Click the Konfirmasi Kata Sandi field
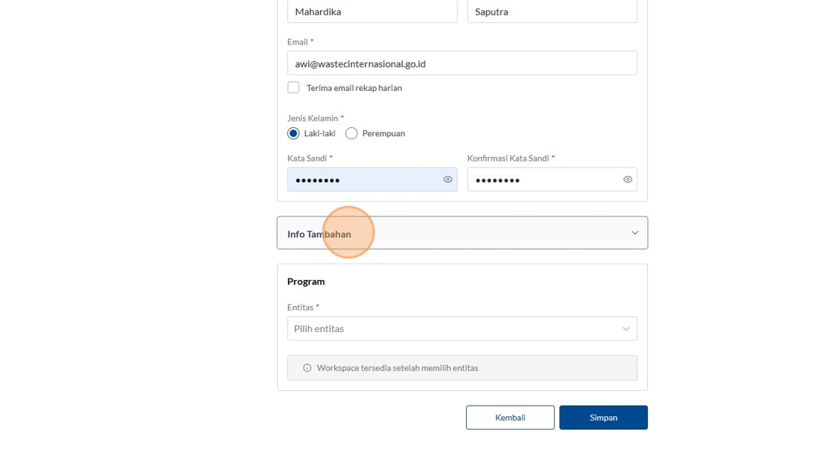 coord(544,179)
